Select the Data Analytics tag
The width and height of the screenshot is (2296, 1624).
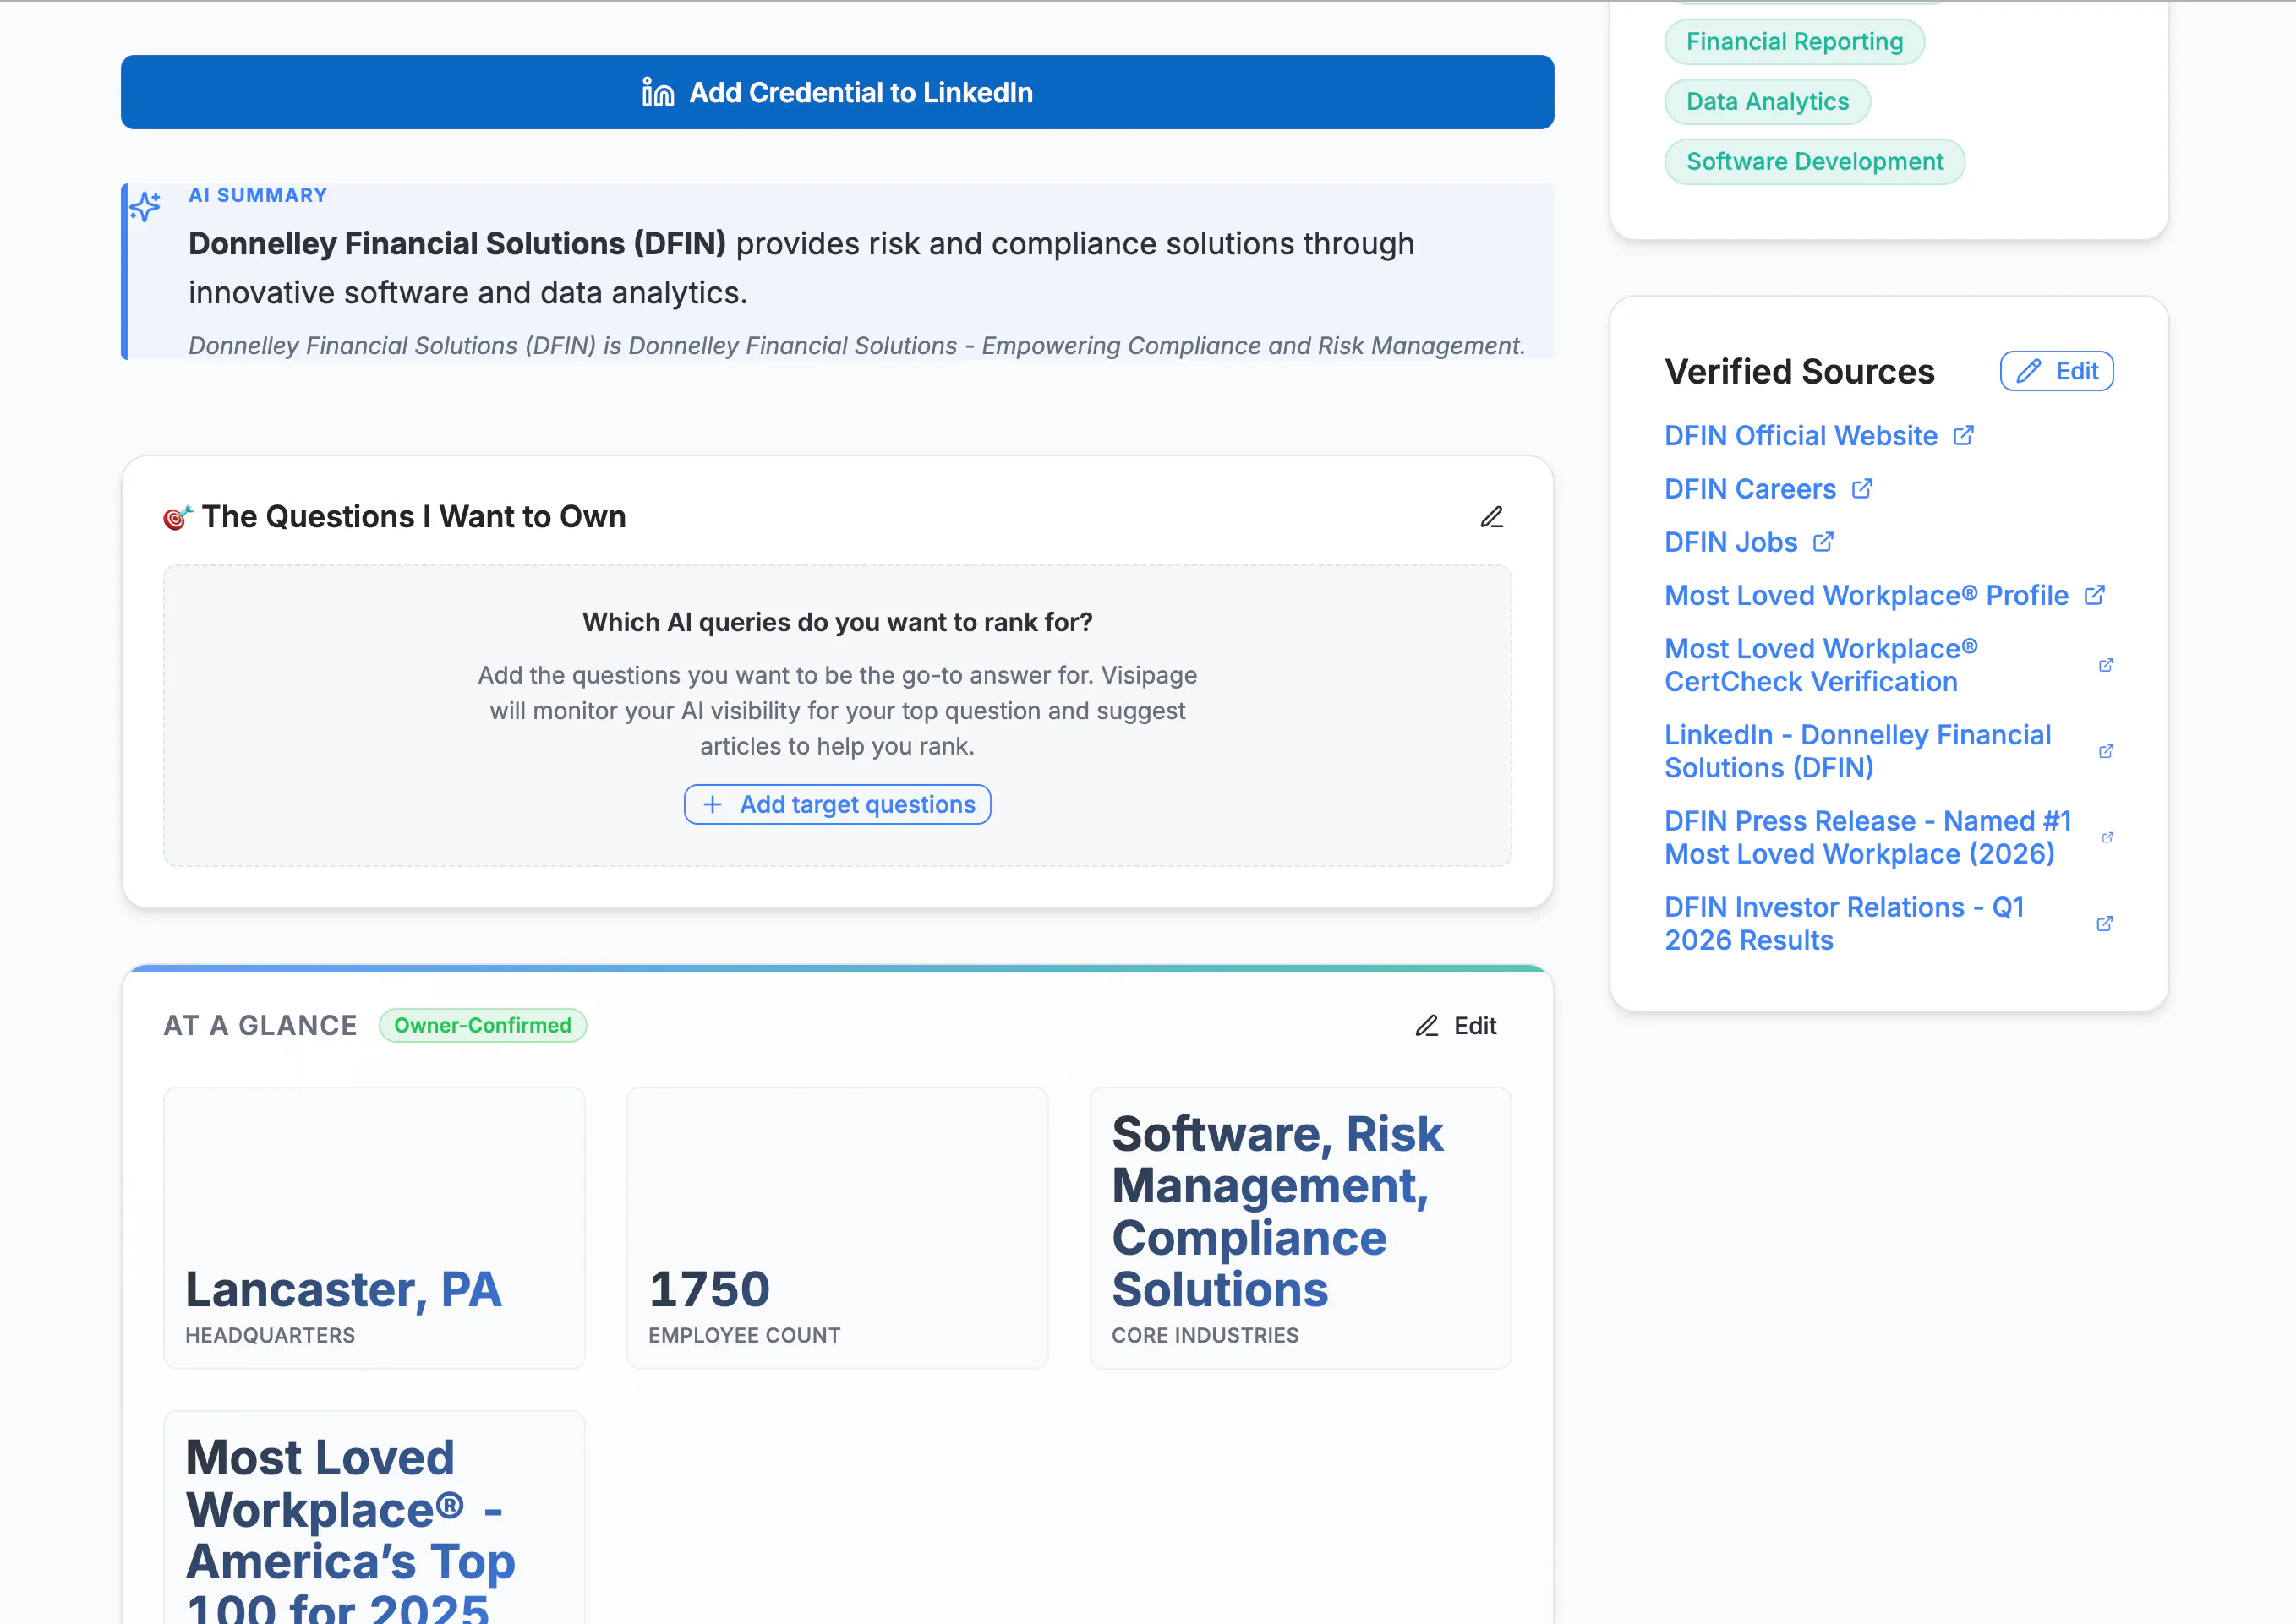pyautogui.click(x=1768, y=101)
